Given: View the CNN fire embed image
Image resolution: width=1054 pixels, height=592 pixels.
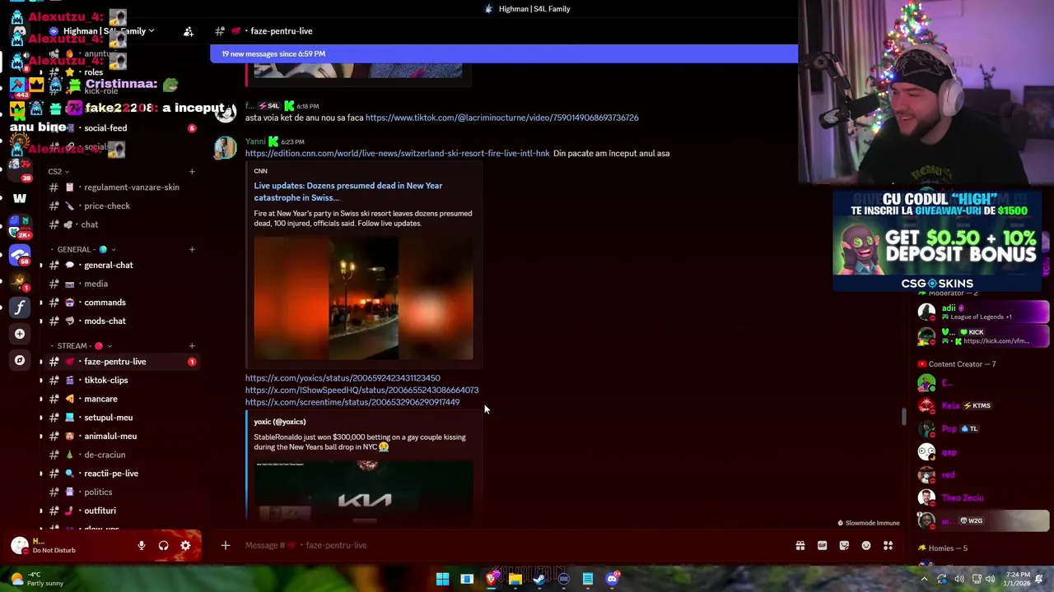Looking at the screenshot, I should [x=363, y=298].
